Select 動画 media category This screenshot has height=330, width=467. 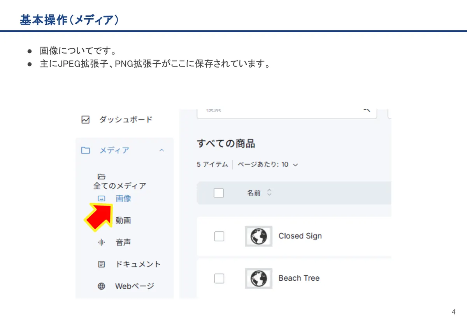tap(123, 220)
